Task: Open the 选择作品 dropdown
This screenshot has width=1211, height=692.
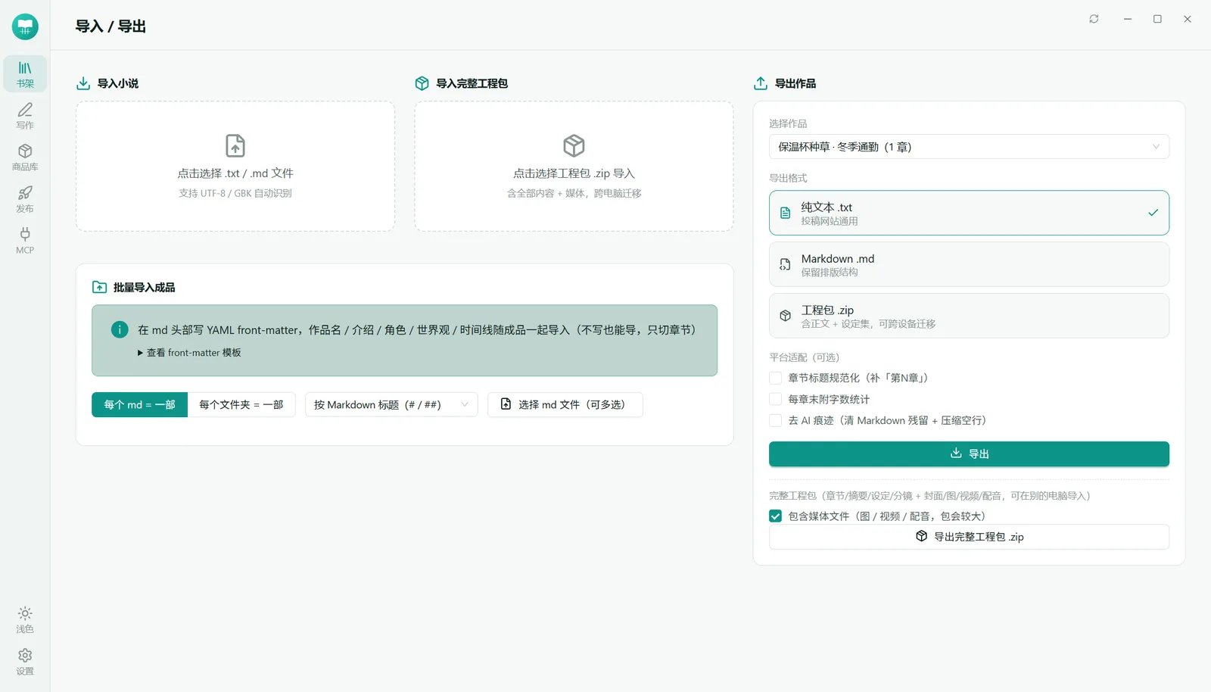Action: 969,147
